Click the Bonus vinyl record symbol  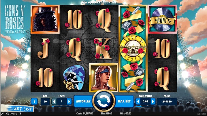tap(162, 19)
